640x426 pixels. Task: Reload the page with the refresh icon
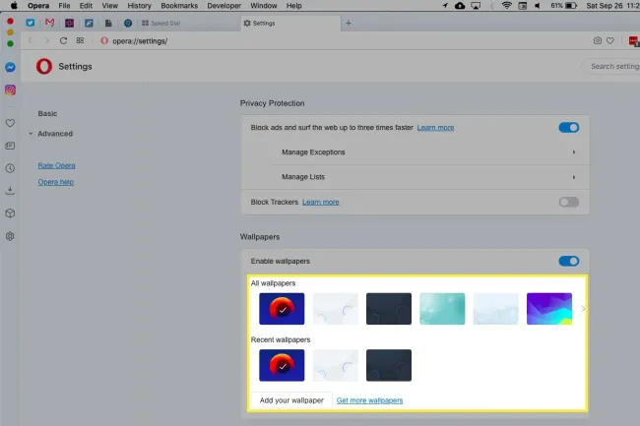coord(64,40)
